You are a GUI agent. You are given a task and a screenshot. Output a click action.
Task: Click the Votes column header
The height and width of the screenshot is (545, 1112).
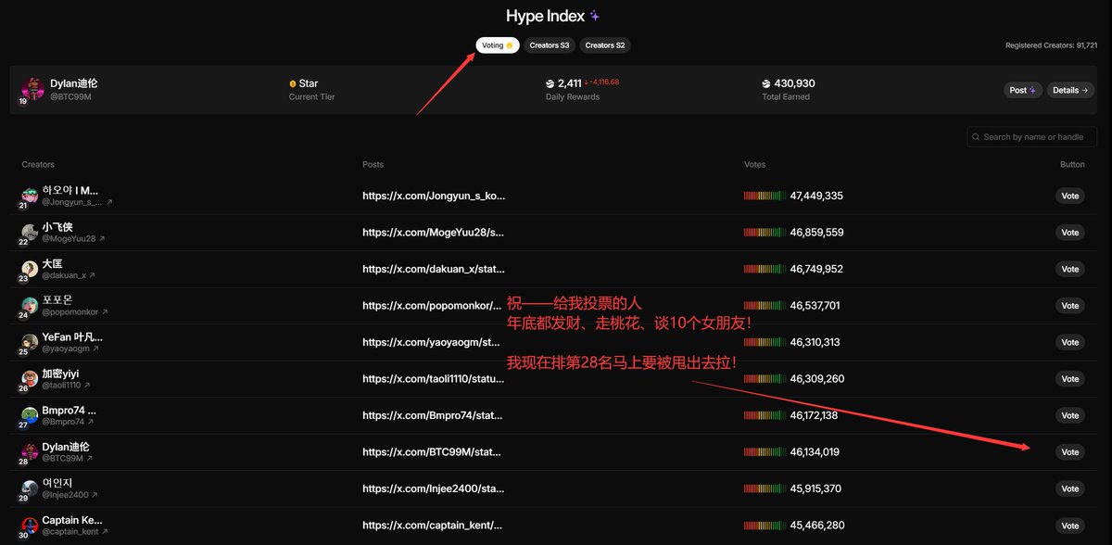point(755,164)
